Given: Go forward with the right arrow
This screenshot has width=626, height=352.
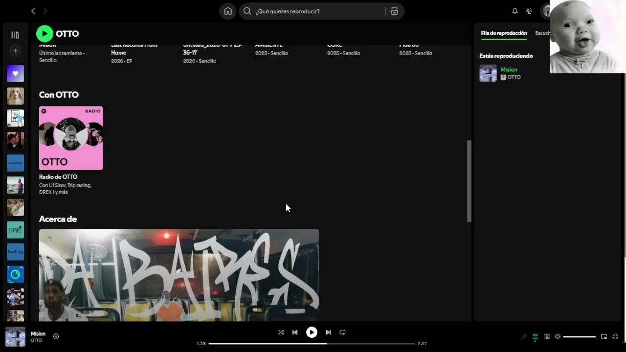Looking at the screenshot, I should point(45,11).
